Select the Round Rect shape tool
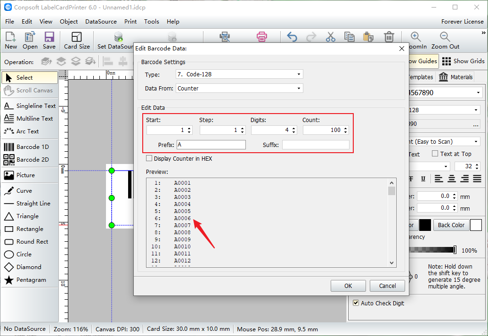This screenshot has height=336, width=488. point(30,242)
